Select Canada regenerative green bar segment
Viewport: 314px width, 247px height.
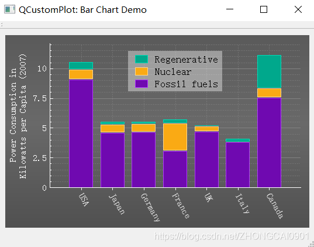[269, 71]
